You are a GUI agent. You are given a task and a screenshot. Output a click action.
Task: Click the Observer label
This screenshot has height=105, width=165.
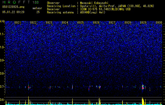click(53, 3)
